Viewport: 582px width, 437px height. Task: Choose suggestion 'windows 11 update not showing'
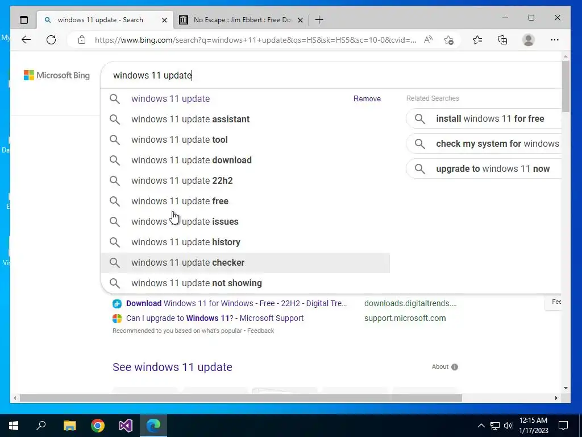(x=246, y=283)
